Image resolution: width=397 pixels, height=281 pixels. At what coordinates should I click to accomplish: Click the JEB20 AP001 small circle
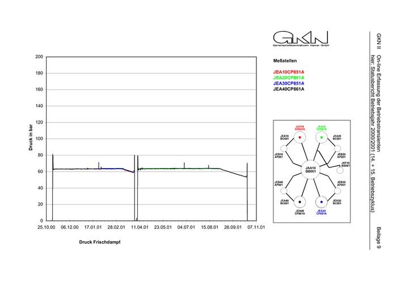337,148
